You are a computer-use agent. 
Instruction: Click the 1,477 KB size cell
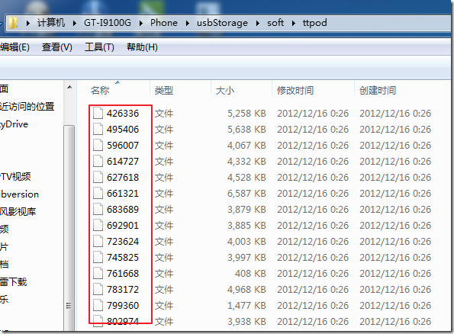coord(246,305)
